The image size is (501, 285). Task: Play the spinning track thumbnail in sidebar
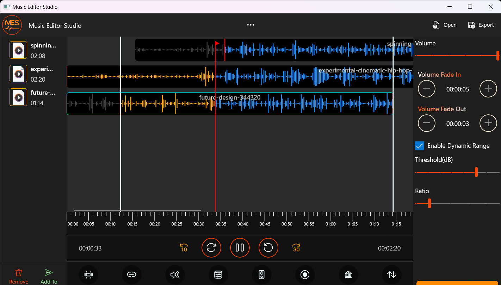pyautogui.click(x=18, y=50)
